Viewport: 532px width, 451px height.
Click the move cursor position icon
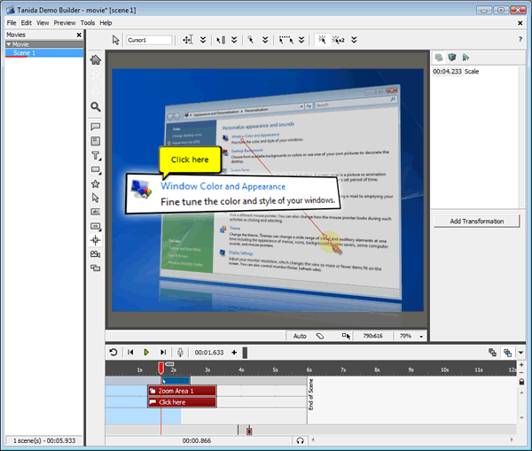(x=188, y=40)
